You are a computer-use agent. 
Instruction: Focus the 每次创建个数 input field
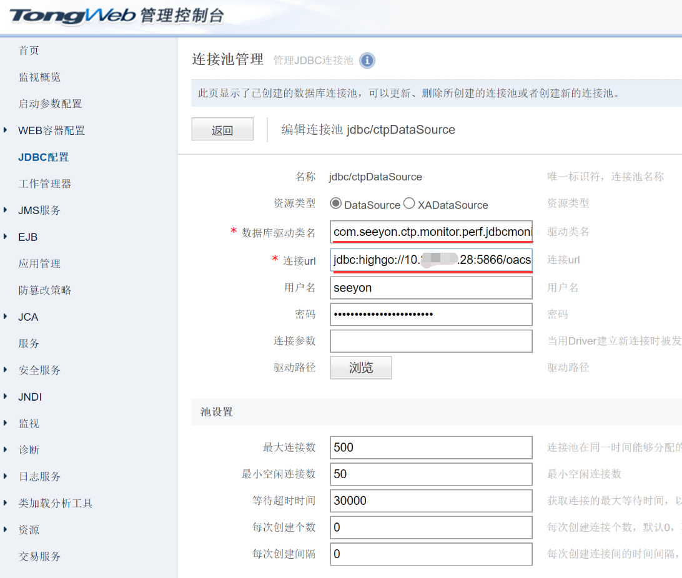tap(431, 527)
